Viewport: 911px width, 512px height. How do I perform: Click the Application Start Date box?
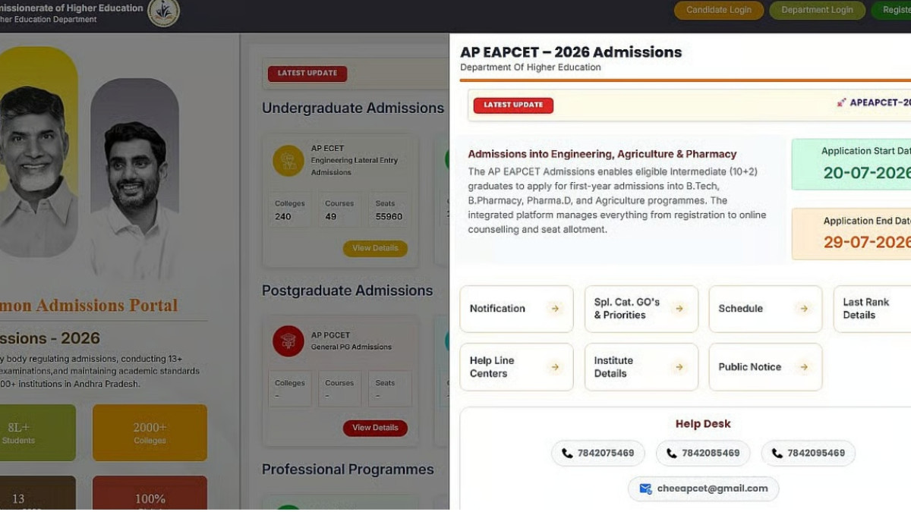[x=851, y=165]
